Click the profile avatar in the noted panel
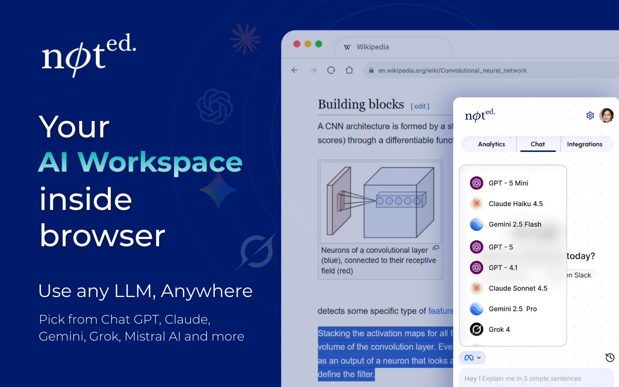This screenshot has height=387, width=619. (606, 116)
